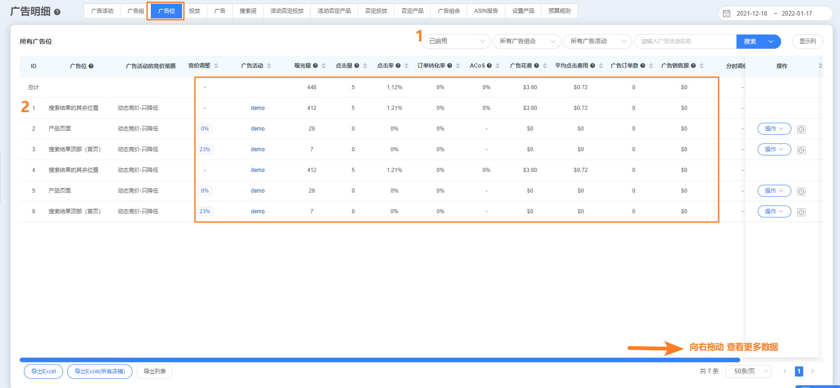Open the 已启用 status dropdown
The width and height of the screenshot is (840, 388).
(455, 41)
